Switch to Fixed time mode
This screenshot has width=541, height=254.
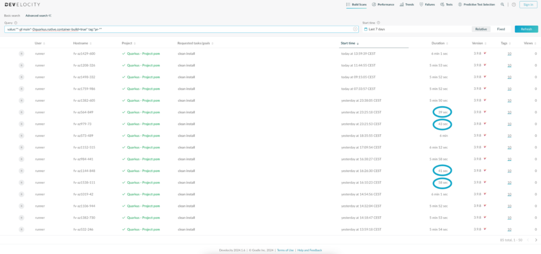[501, 29]
